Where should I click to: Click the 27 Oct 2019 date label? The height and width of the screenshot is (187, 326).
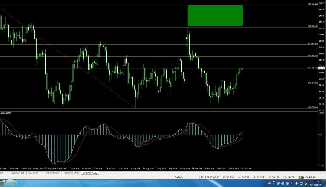pyautogui.click(x=246, y=168)
